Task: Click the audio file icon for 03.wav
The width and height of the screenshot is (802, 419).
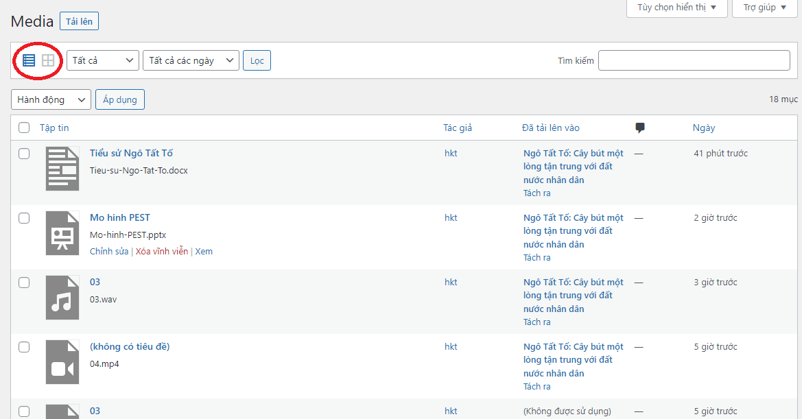Action: 62,298
